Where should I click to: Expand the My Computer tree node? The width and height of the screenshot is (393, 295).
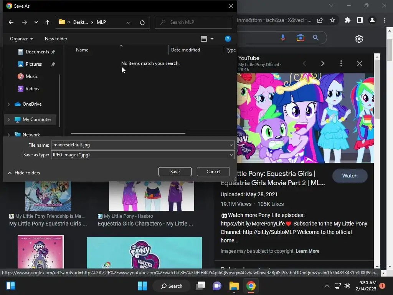9,120
